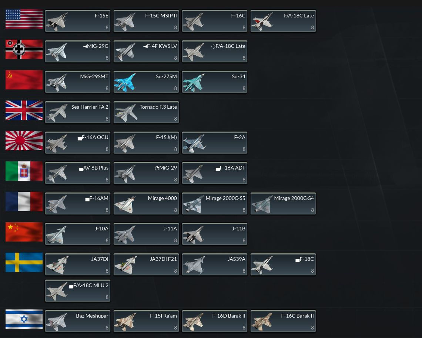Select the Tornado F.3 Late card
The image size is (422, 338).
click(146, 112)
